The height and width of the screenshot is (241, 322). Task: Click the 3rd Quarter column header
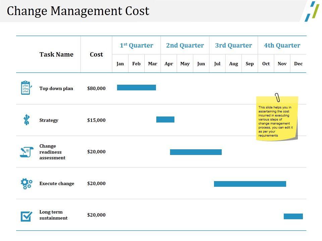pos(233,46)
